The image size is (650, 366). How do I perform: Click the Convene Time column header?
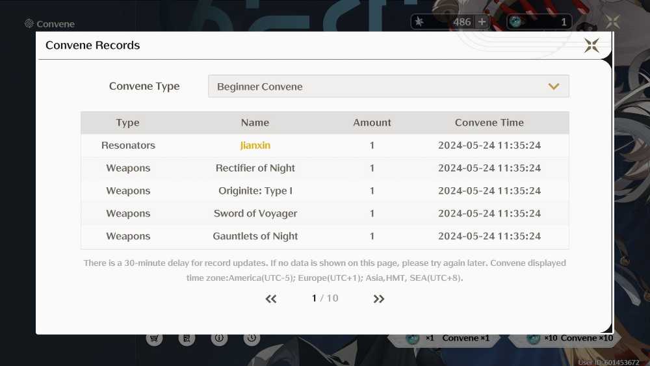(x=489, y=123)
